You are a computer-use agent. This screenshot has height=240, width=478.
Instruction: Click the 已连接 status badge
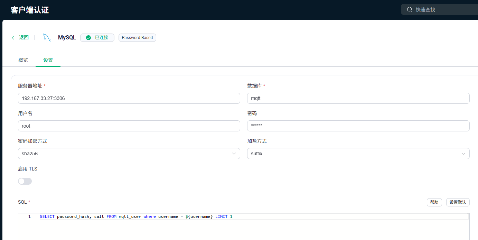tap(97, 38)
